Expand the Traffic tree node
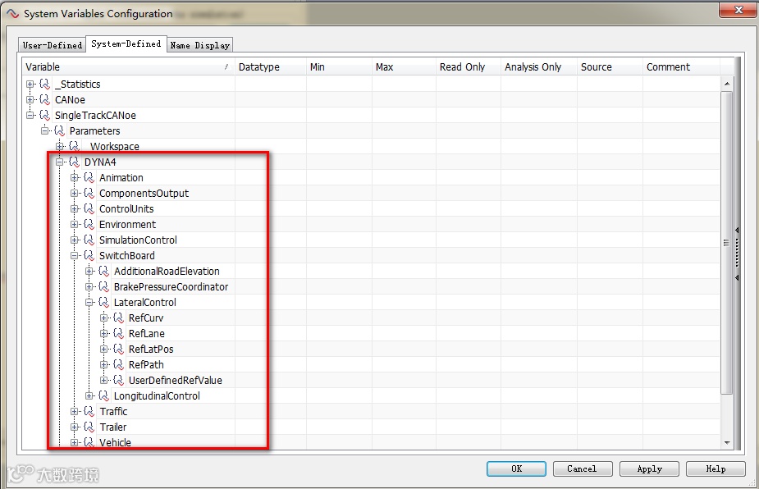 pyautogui.click(x=75, y=412)
